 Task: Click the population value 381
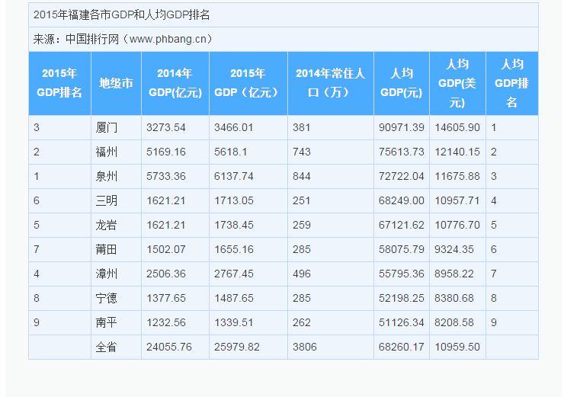coord(301,127)
